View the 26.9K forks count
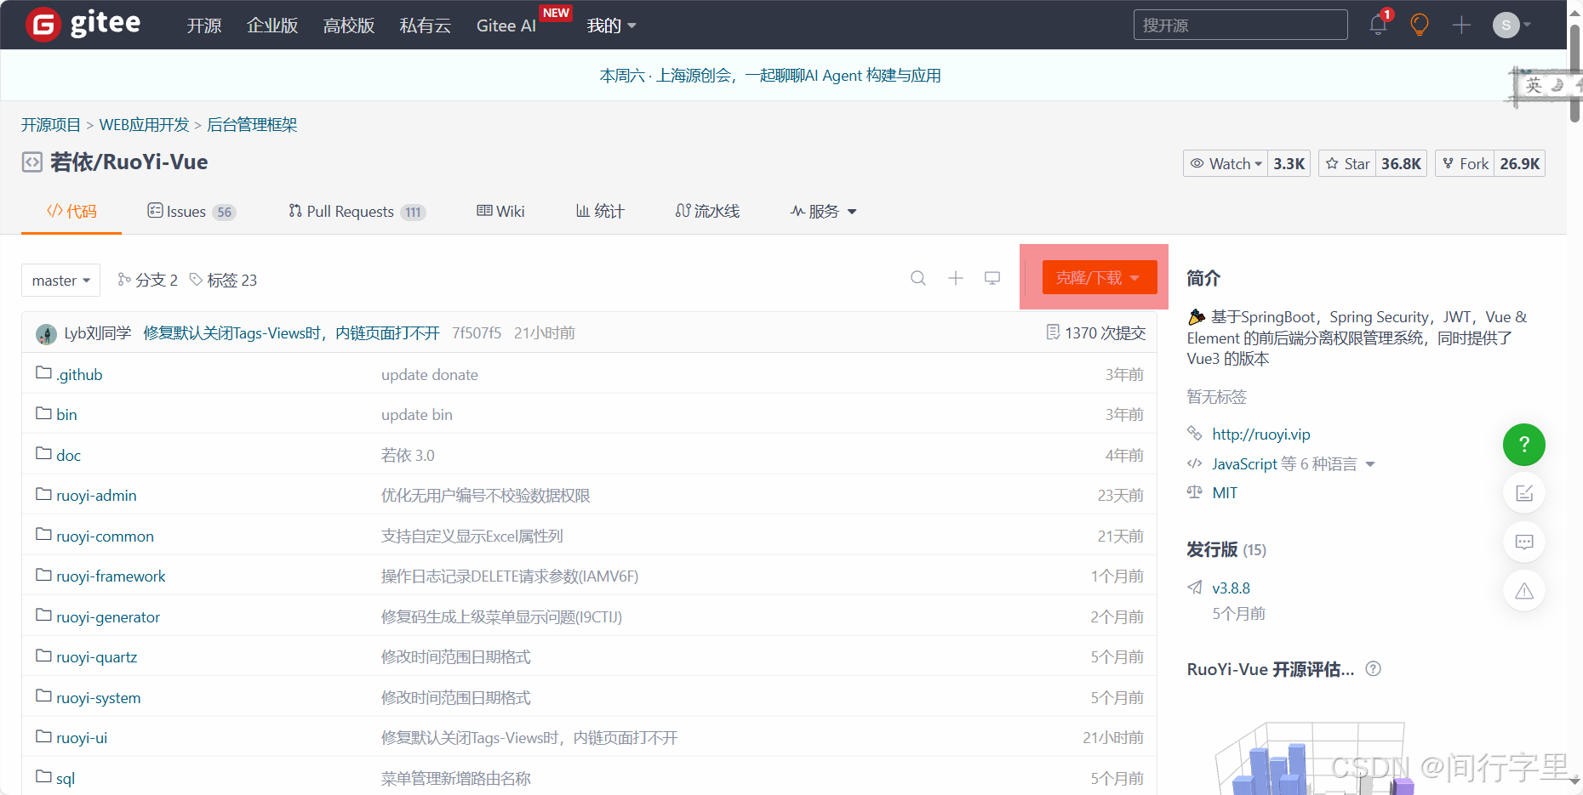 (1520, 163)
